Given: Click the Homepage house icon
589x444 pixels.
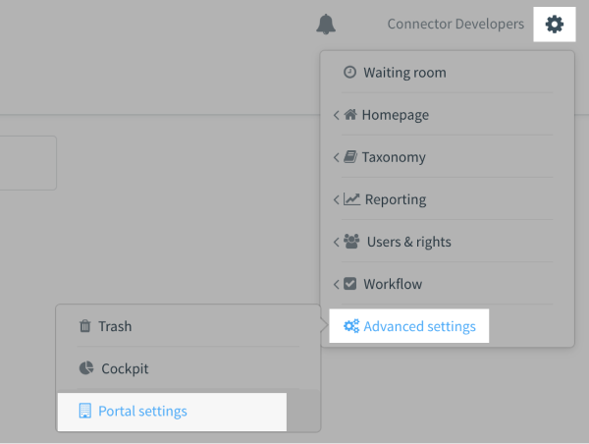Looking at the screenshot, I should pyautogui.click(x=349, y=115).
